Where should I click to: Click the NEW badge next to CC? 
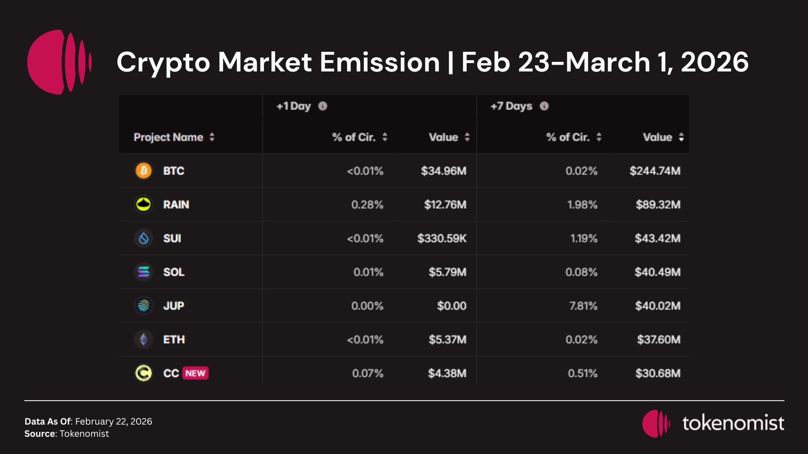(x=195, y=373)
